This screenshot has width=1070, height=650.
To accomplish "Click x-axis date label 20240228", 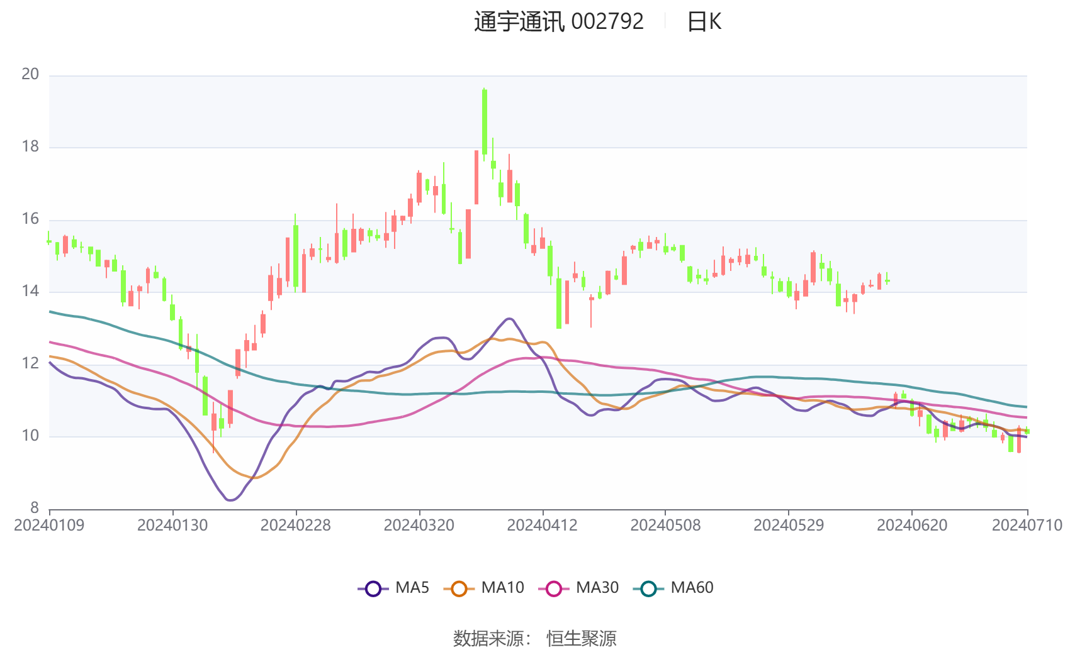I will (x=296, y=526).
